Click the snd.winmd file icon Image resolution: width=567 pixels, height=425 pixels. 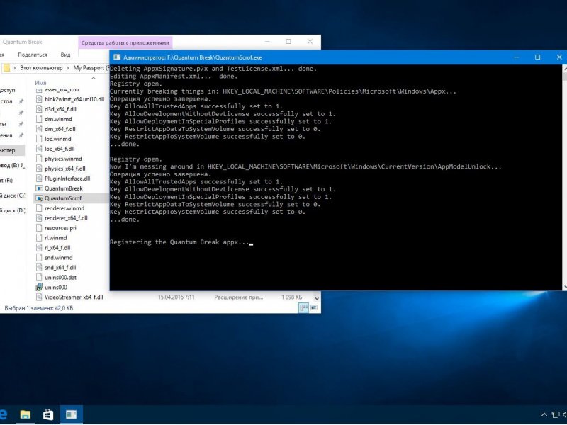tap(39, 257)
